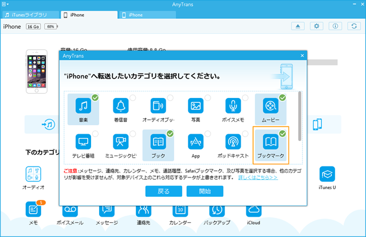Uncheck the ブック green checkmark
The width and height of the screenshot is (366, 237).
(170, 134)
